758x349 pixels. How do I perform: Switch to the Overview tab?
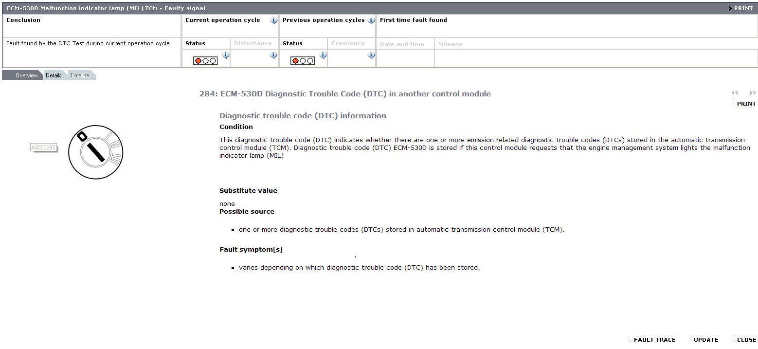point(26,75)
